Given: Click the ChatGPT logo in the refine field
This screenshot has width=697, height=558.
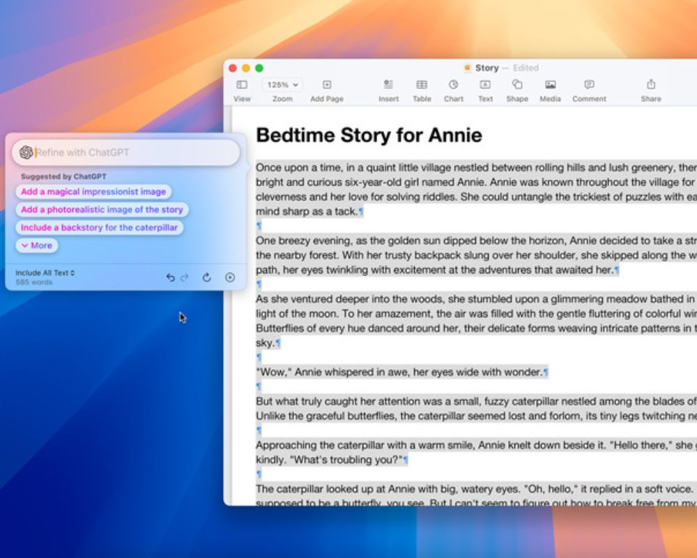Looking at the screenshot, I should [x=26, y=152].
